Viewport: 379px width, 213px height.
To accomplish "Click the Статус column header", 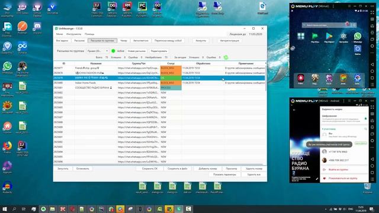I will (171, 63).
